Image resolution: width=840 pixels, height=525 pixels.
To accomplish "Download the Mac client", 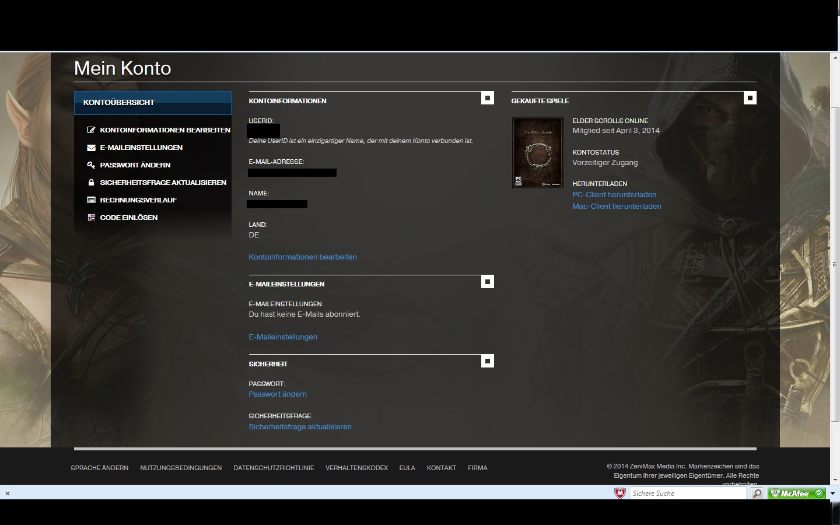I will tap(617, 206).
